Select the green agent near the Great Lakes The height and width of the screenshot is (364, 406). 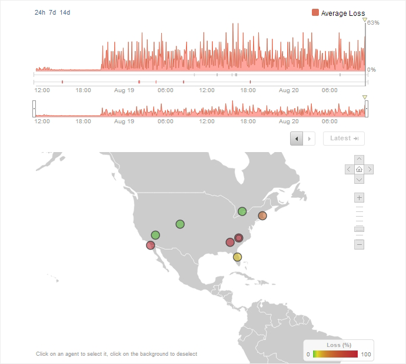(x=242, y=211)
